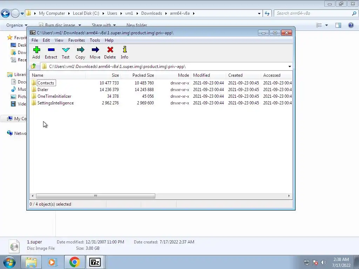Screen dimensions: 359x269
Task: Click Local Disk (C:) in the breadcrumb
Action: click(x=86, y=14)
